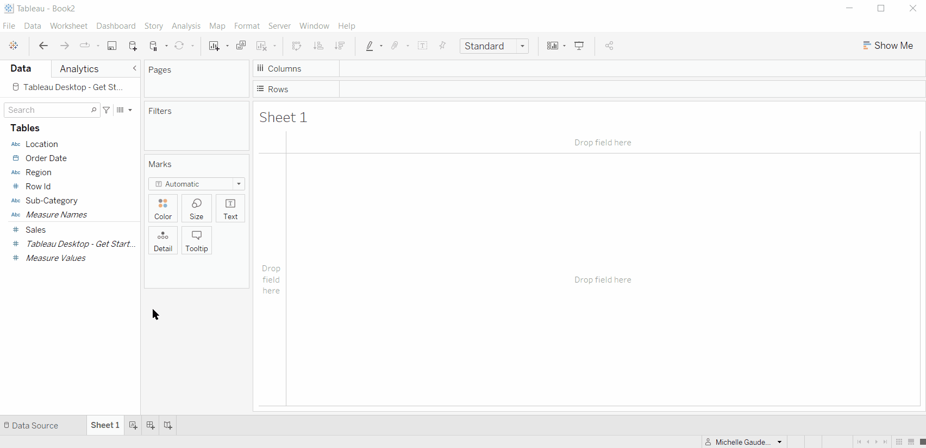This screenshot has height=448, width=926.
Task: Click the Size marks button
Action: [x=197, y=208]
